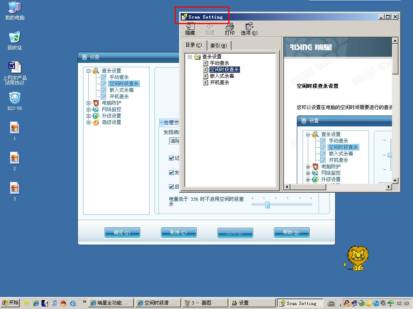Viewport: 413px width, 309px height.
Task: Click the 取消 (Cancel) button
Action: [x=179, y=233]
